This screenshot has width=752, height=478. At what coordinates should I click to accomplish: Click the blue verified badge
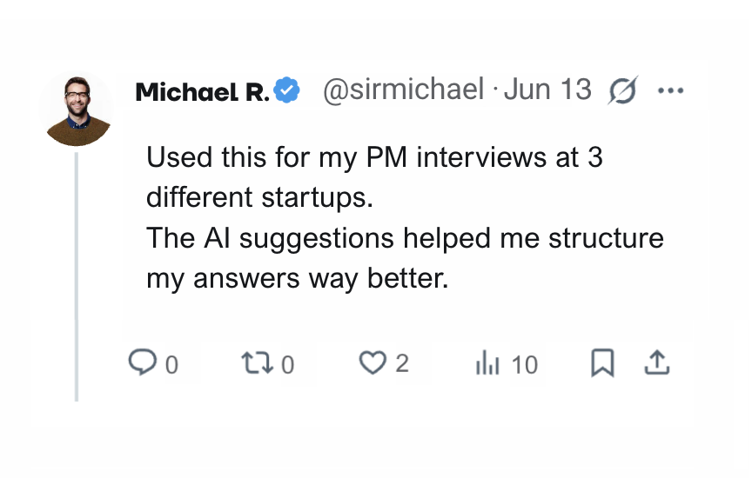[x=288, y=90]
